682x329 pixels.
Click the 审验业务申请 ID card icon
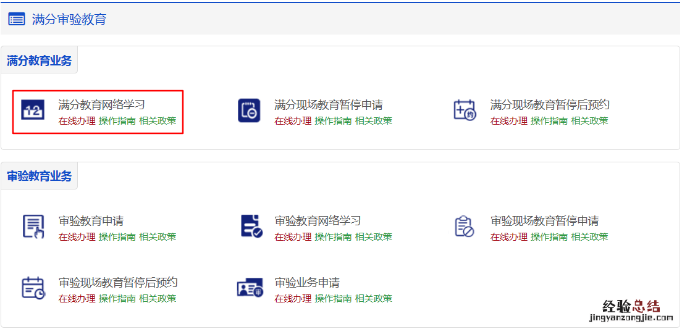coord(250,287)
